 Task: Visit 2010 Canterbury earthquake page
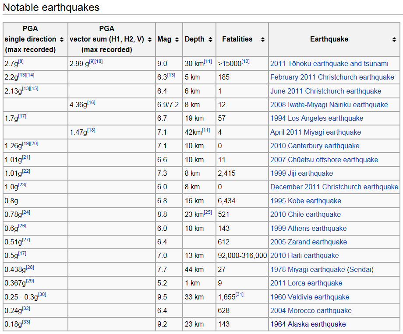(315, 146)
